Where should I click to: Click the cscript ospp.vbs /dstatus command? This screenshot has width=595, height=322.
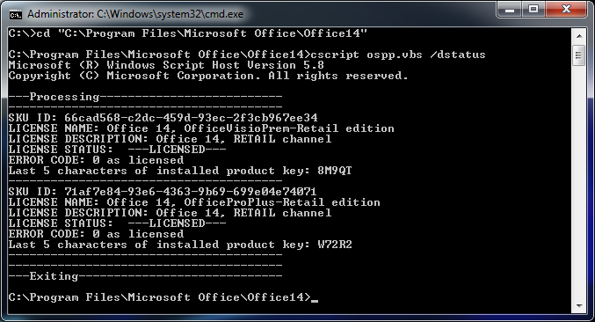398,55
